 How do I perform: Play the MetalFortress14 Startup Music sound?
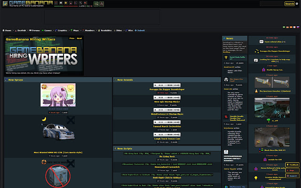click(x=155, y=110)
